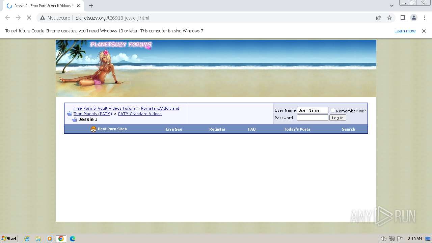Launch Internet Explorer from taskbar
This screenshot has height=243, width=432.
tap(27, 239)
